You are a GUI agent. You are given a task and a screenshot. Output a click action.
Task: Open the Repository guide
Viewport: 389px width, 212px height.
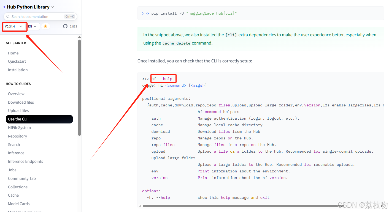click(18, 136)
